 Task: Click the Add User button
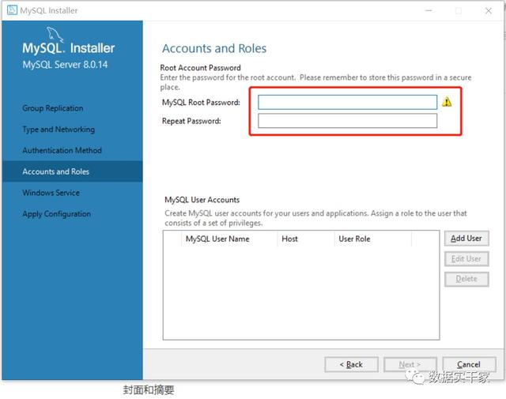coord(466,239)
